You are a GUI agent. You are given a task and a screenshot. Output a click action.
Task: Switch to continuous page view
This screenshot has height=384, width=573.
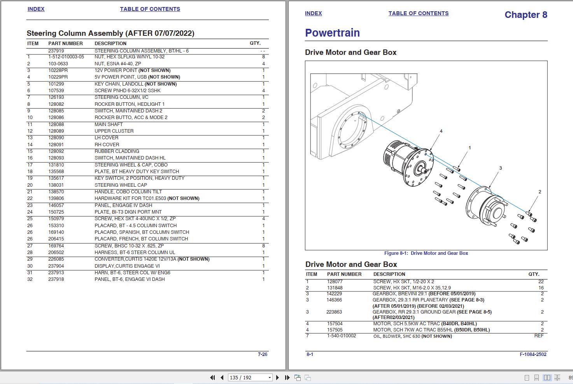pyautogui.click(x=536, y=377)
